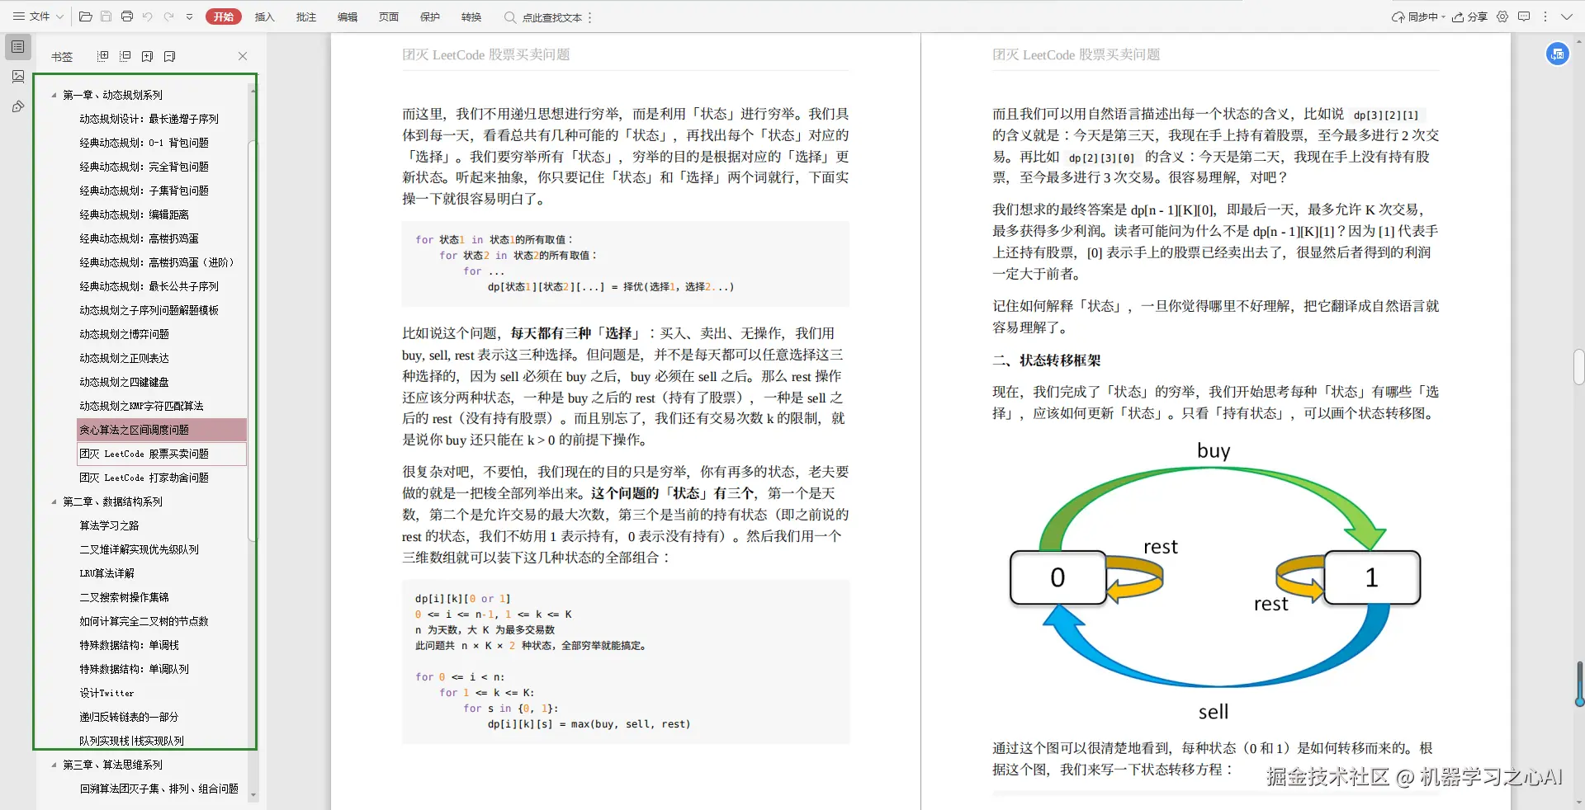
Task: Open bookmark 二叉堆详解实现优先级队列
Action: pyautogui.click(x=140, y=550)
